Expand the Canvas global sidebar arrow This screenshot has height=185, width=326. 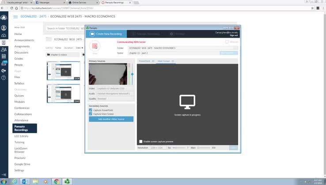pyautogui.click(x=4, y=174)
